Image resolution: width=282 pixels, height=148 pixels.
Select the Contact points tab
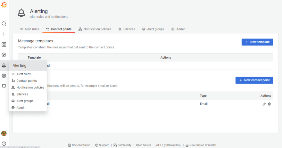coord(59,29)
